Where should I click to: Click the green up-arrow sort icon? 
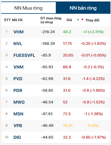pos(78,19)
